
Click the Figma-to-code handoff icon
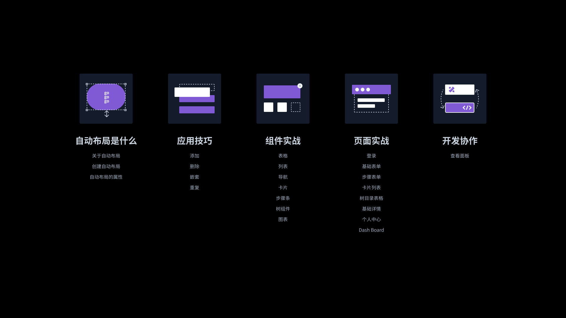pos(460,99)
